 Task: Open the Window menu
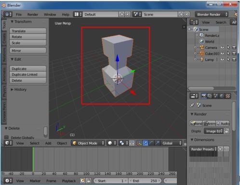coord(50,14)
